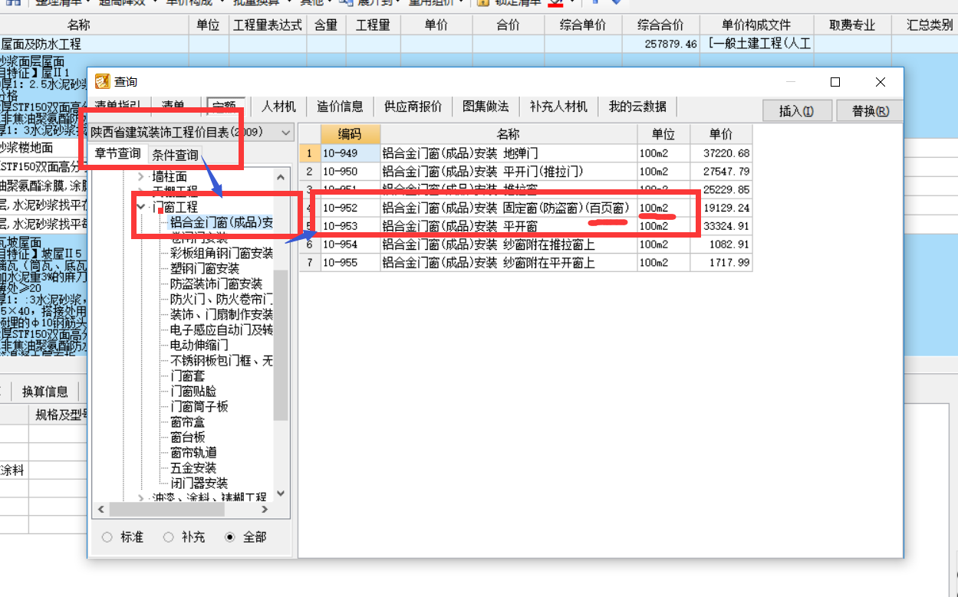The height and width of the screenshot is (597, 958).
Task: Click 工程量表达式 column header in main window
Action: [268, 25]
